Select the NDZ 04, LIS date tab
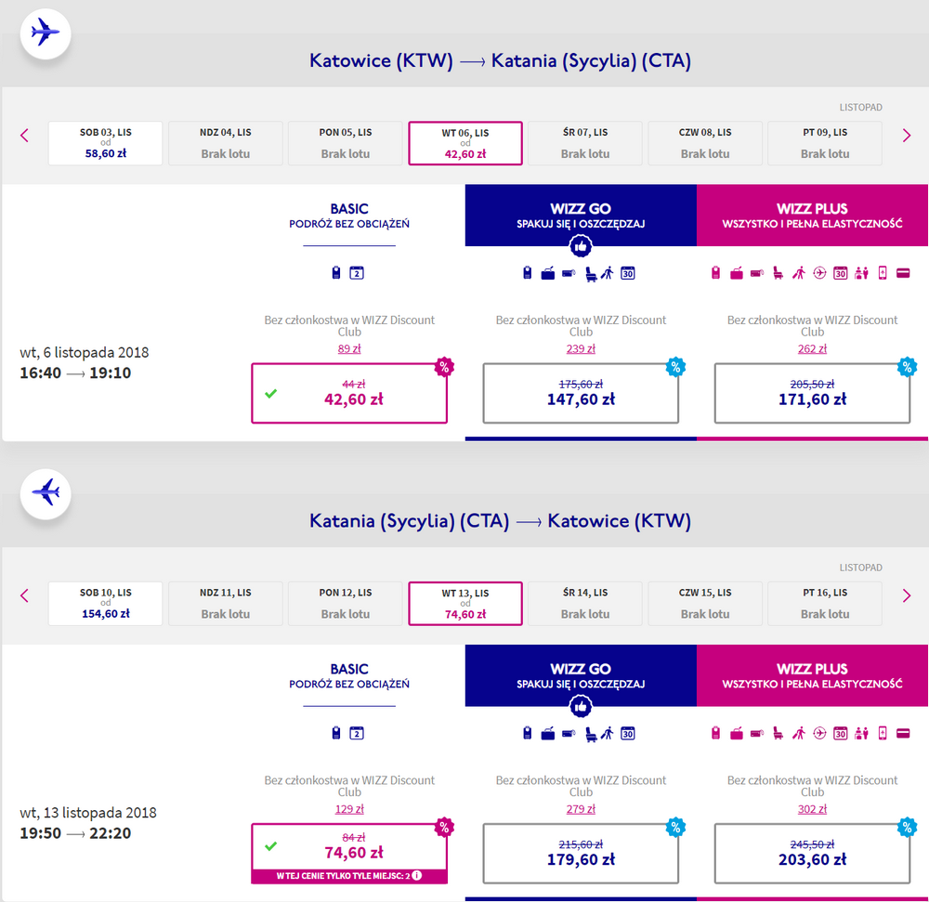929x902 pixels. [x=225, y=143]
